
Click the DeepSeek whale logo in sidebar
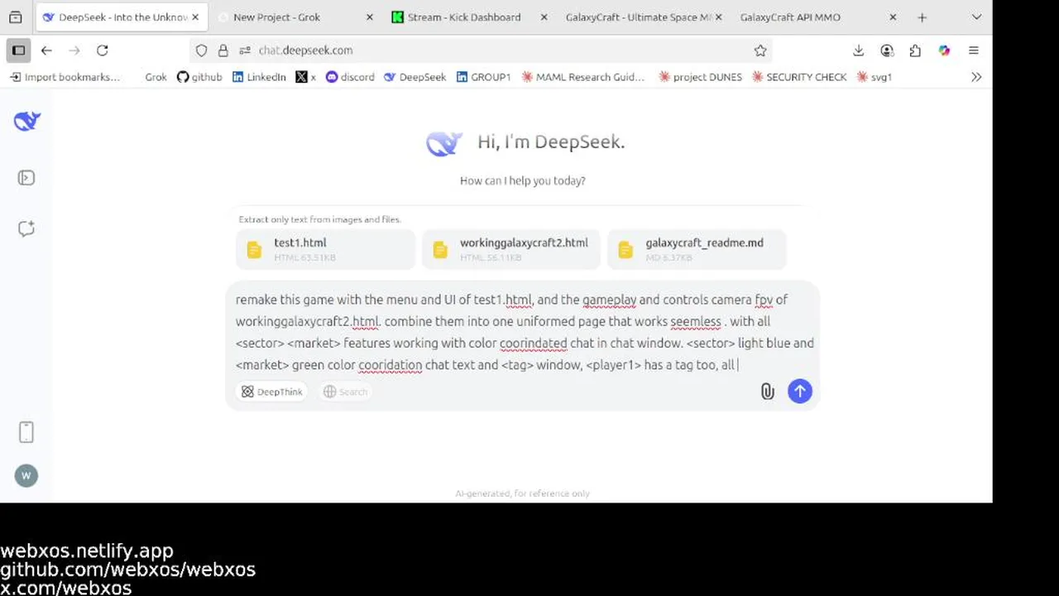(26, 122)
